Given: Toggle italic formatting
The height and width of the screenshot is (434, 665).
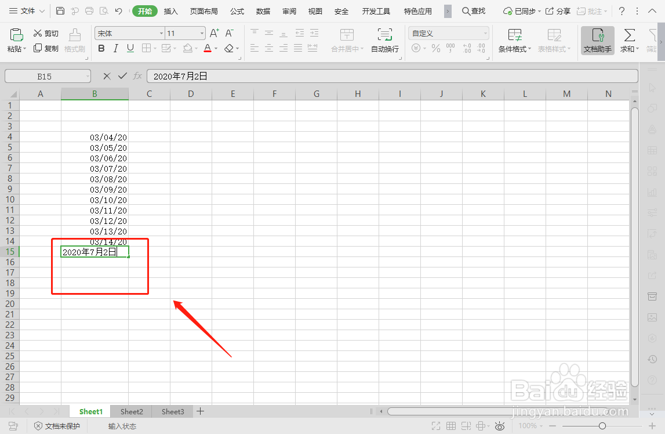Looking at the screenshot, I should coord(114,48).
